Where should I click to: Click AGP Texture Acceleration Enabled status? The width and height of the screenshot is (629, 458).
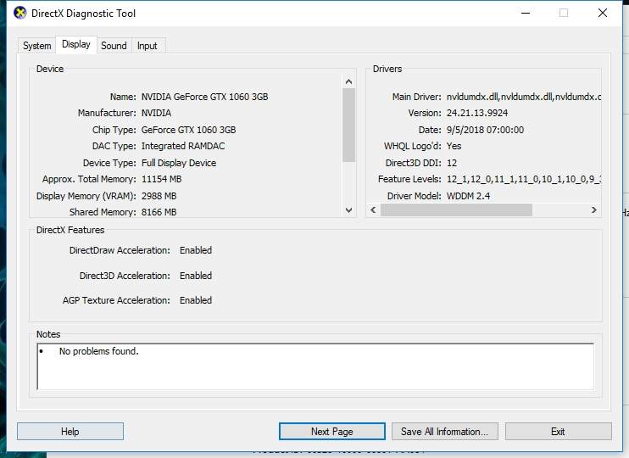(196, 300)
